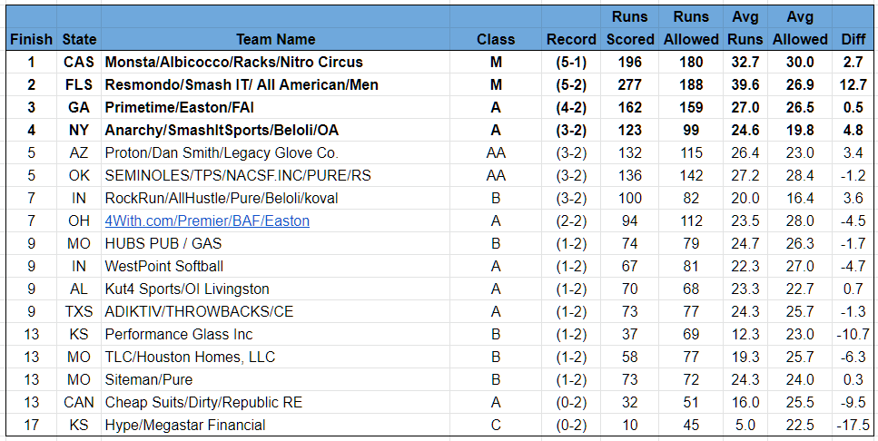Click the (5-1) Record cell
Screen dimensions: 878x441
tap(571, 62)
